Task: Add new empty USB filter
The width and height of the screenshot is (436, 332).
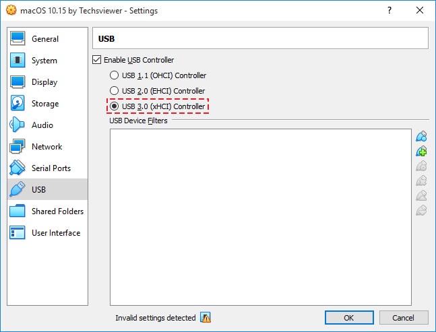Action: tap(421, 137)
